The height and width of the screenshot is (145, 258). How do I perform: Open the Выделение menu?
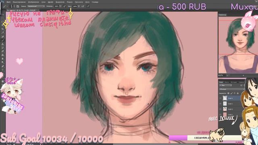[x=60, y=2]
